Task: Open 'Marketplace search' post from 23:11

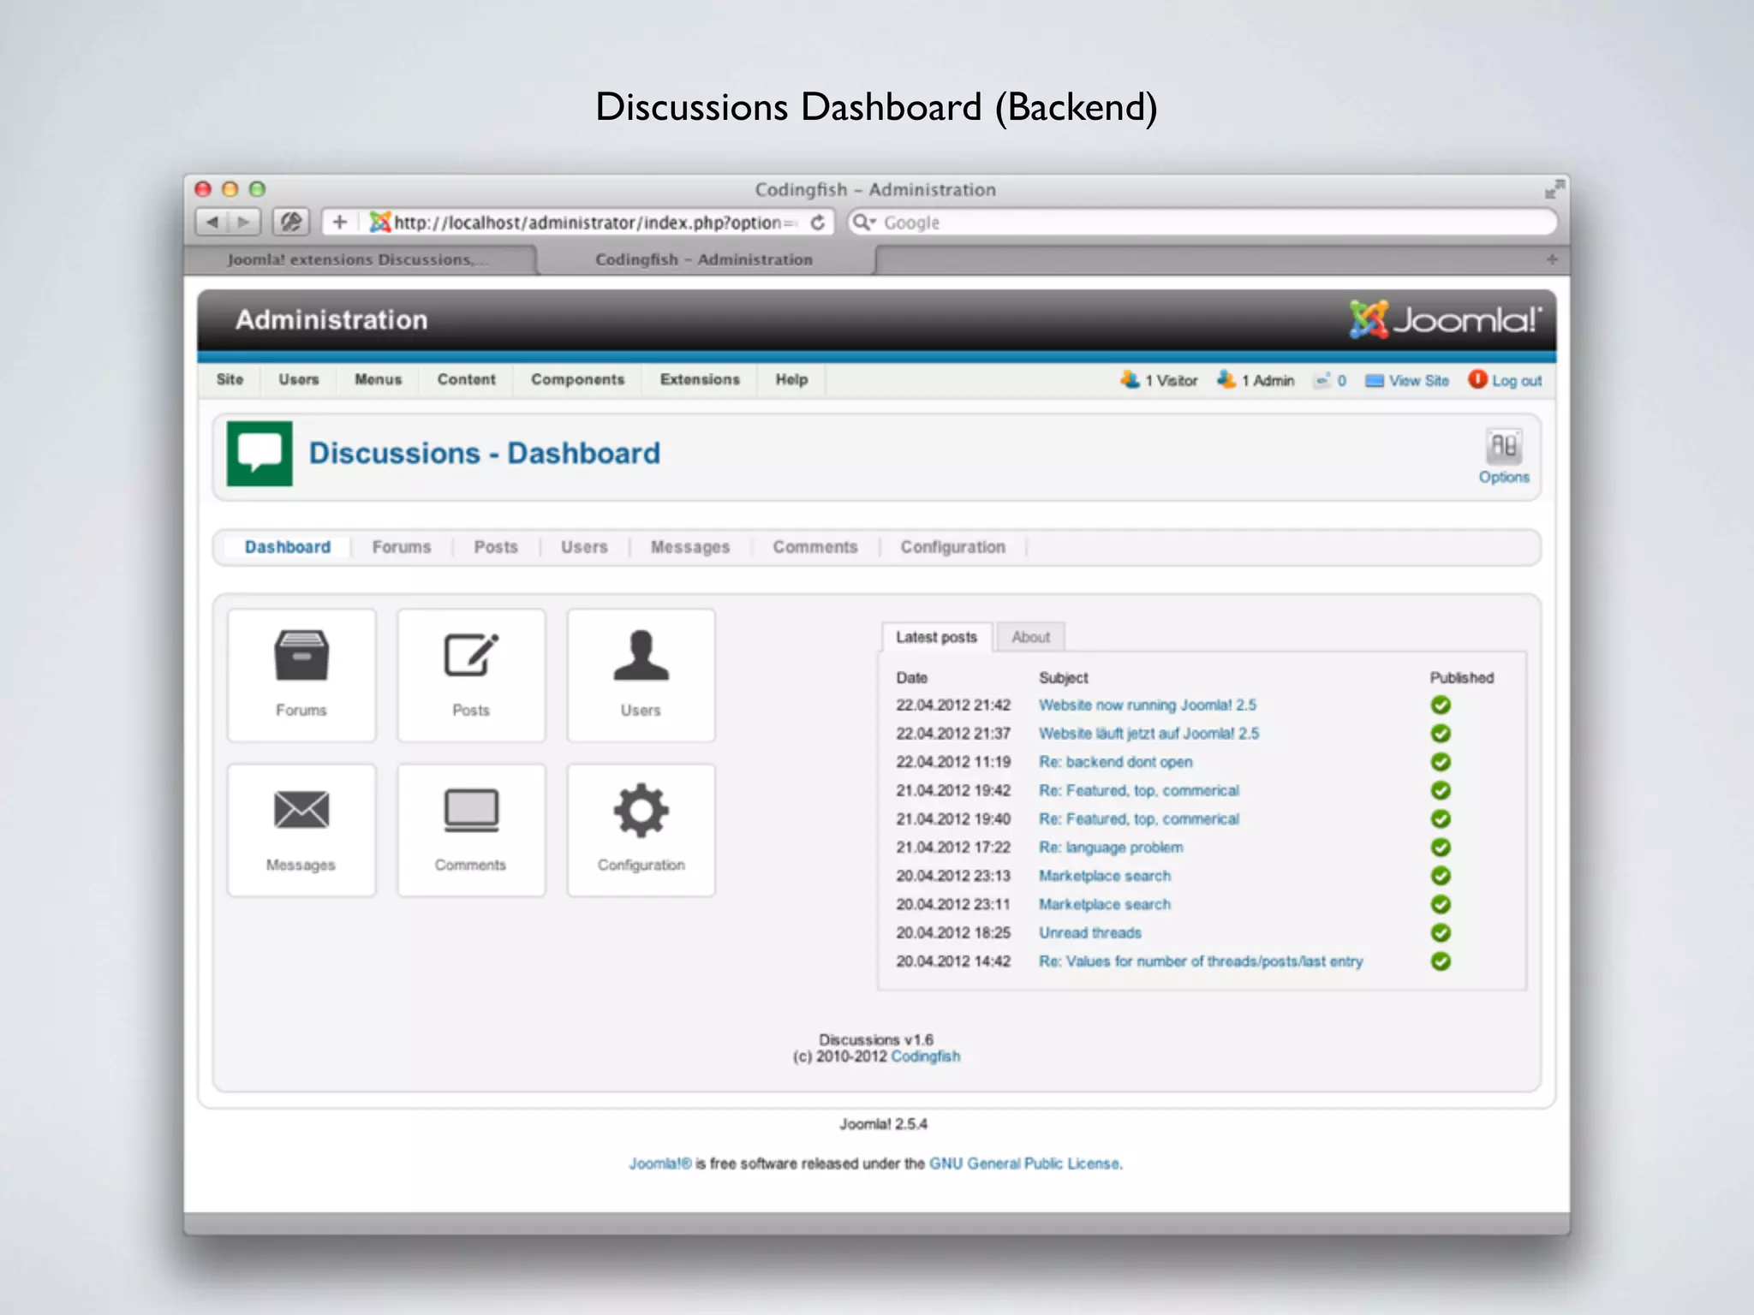Action: [1105, 904]
